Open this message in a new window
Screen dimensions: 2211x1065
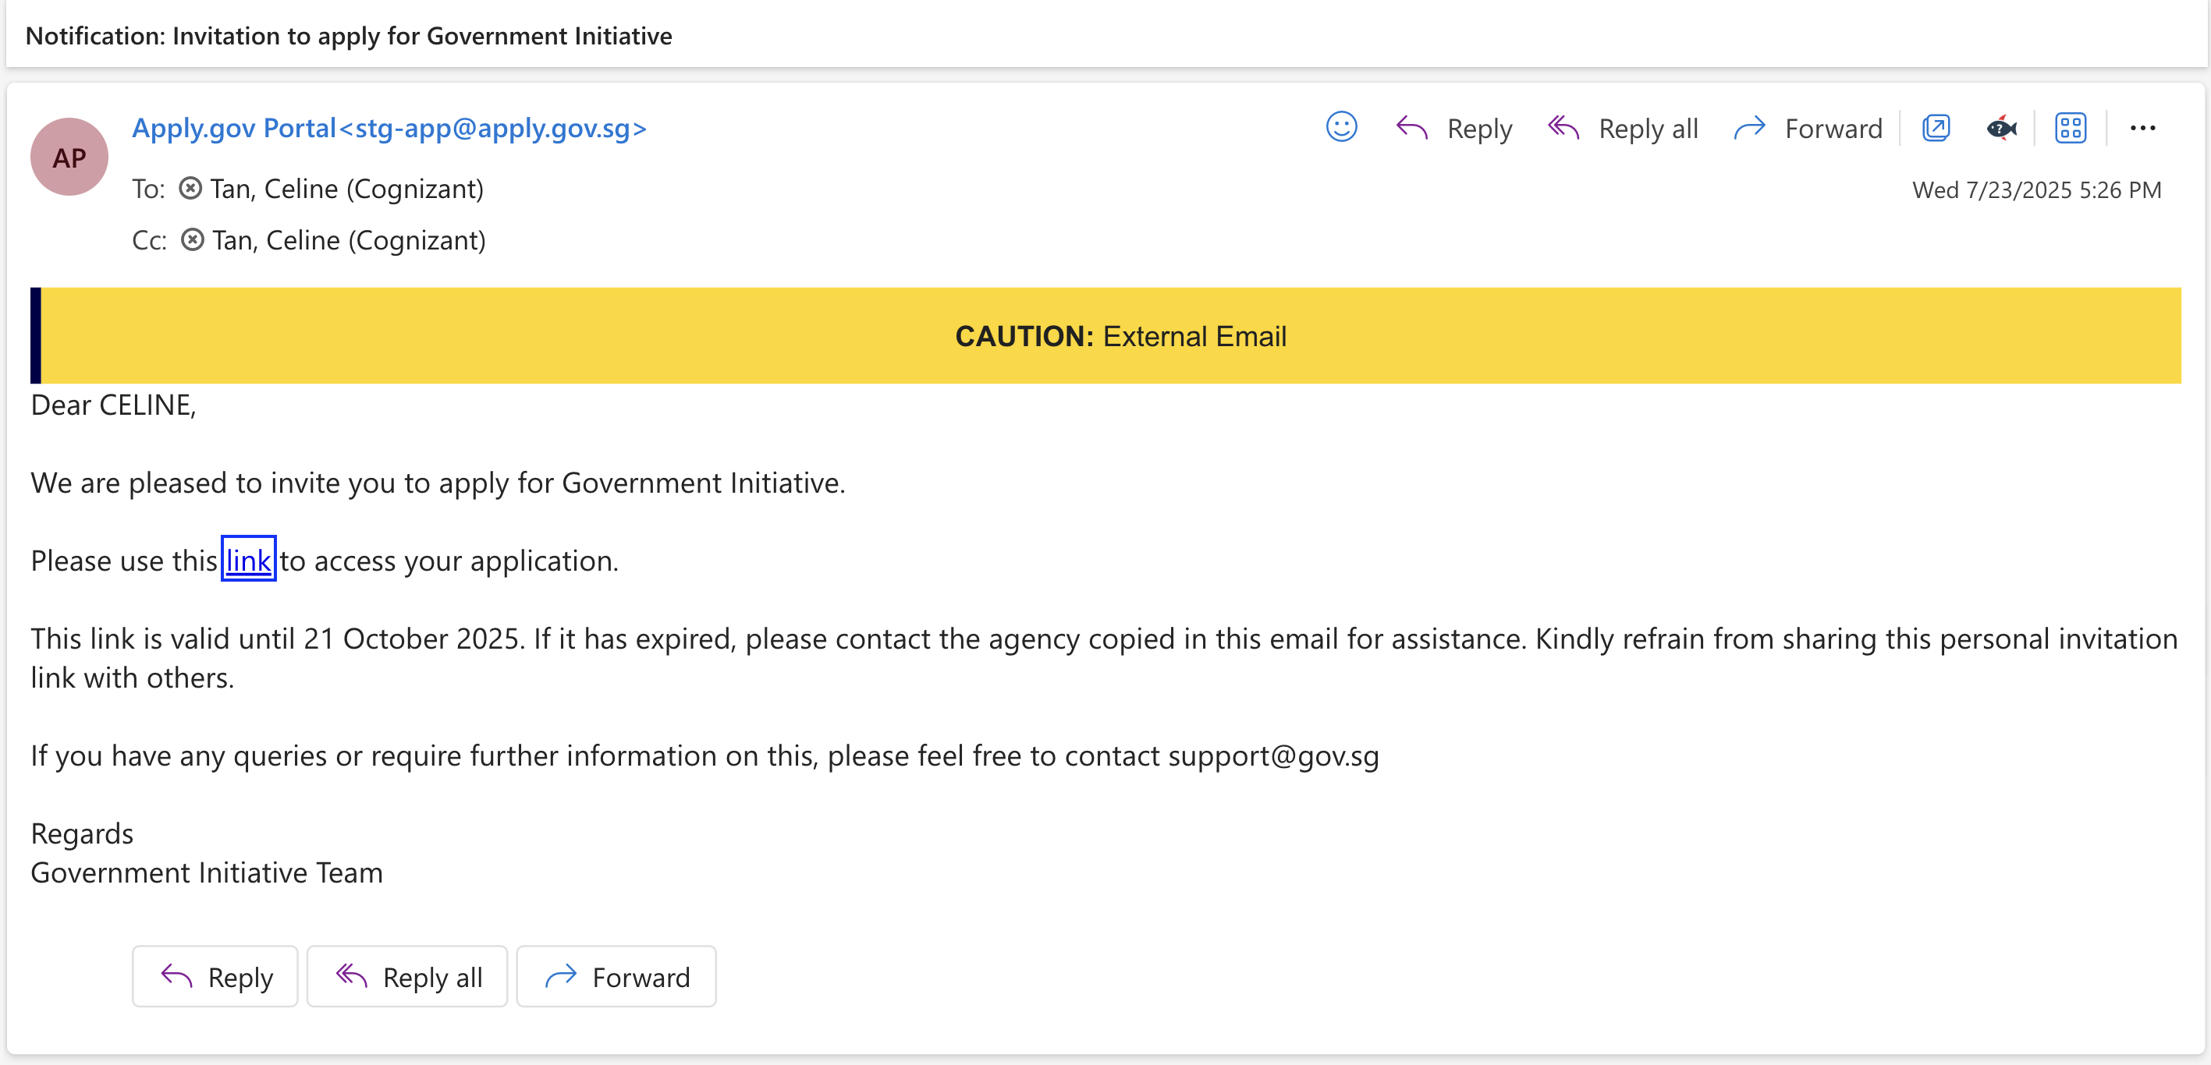1936,128
